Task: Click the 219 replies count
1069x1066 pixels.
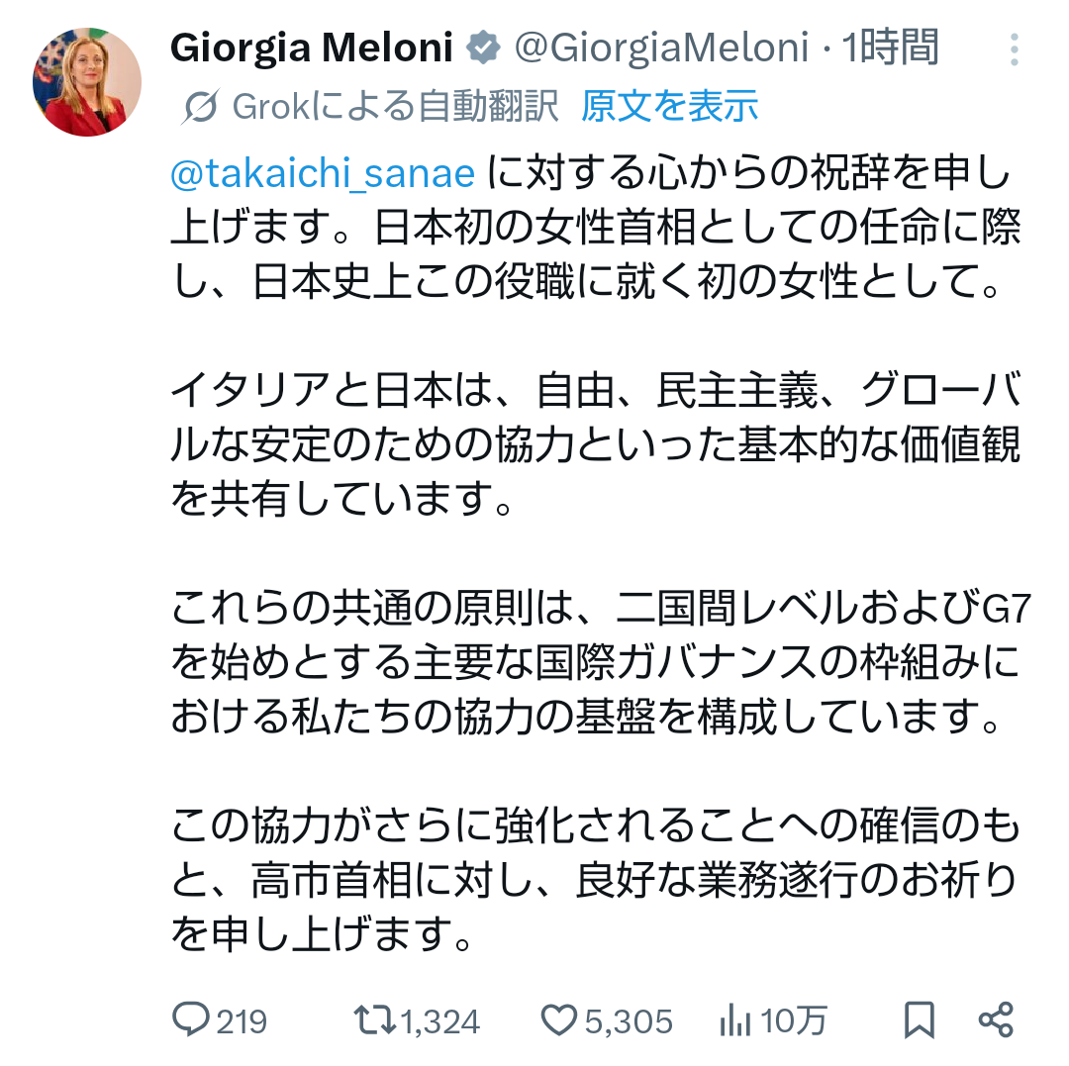Action: (x=242, y=1020)
